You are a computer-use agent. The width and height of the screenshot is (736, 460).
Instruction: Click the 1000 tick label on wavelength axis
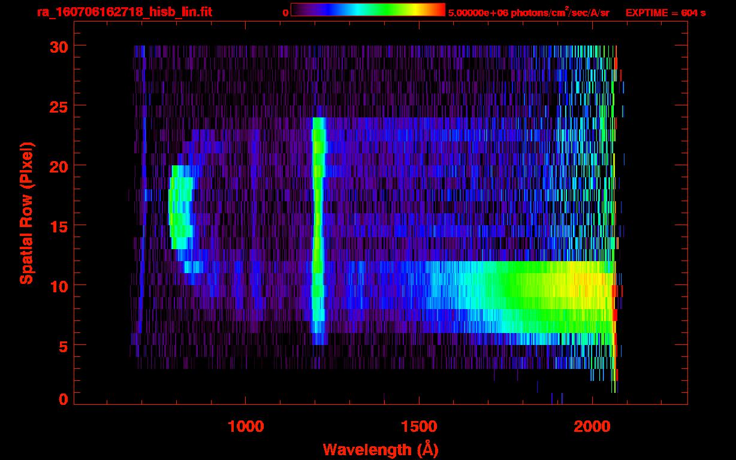pos(246,426)
